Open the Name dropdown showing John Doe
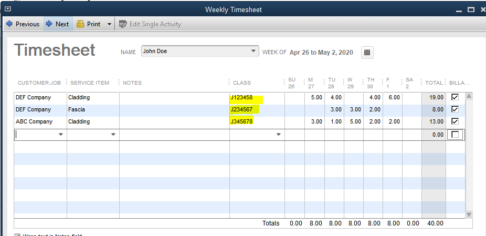This screenshot has height=236, width=486. coord(200,51)
